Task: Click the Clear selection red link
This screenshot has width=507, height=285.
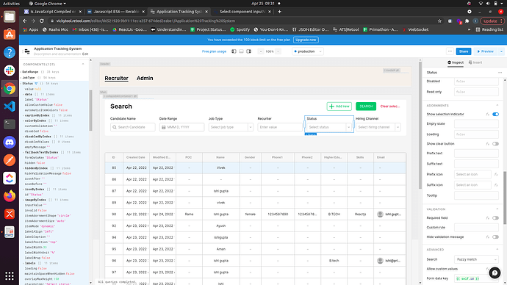Action: pos(390,107)
